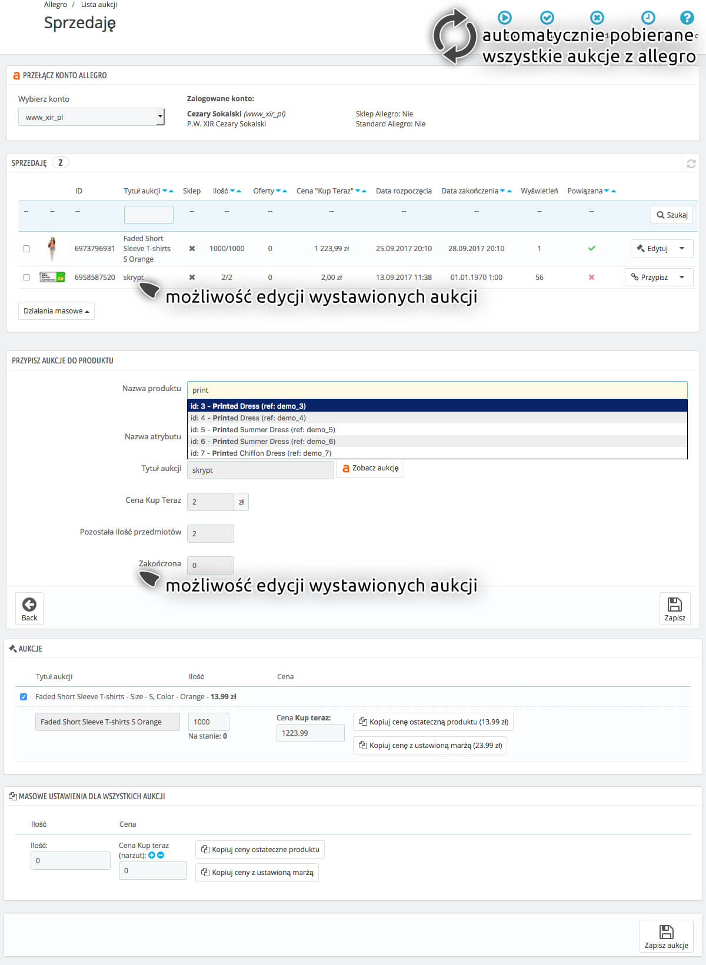This screenshot has height=965, width=706.
Task: Click the play circle icon in top toolbar
Action: tap(505, 18)
